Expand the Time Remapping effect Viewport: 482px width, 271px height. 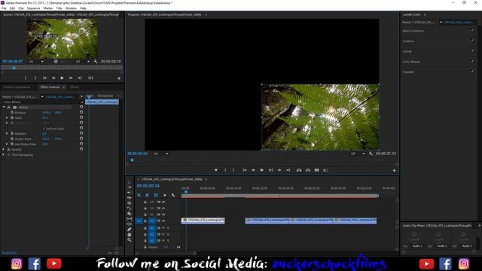tap(4, 154)
